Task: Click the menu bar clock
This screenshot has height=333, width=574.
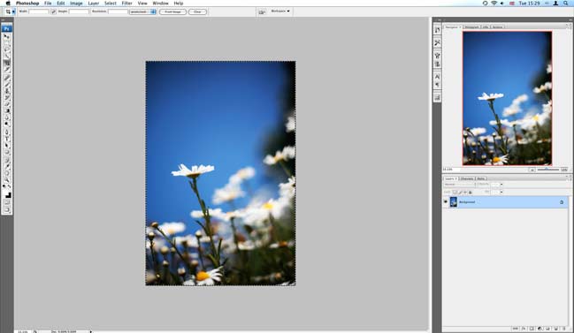Action: point(530,4)
